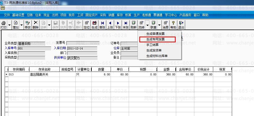This screenshot has height=116, width=254.
Task: Select the cell with code 013
Action: [19, 75]
